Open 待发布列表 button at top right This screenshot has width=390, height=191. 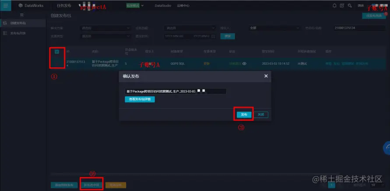click(374, 16)
